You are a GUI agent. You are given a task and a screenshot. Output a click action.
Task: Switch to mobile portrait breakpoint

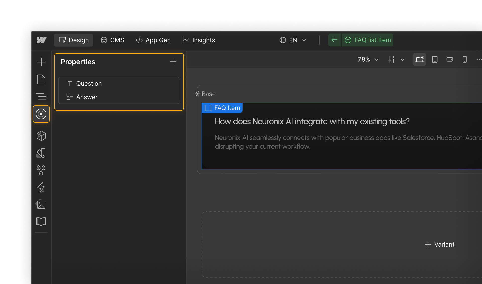pyautogui.click(x=465, y=59)
